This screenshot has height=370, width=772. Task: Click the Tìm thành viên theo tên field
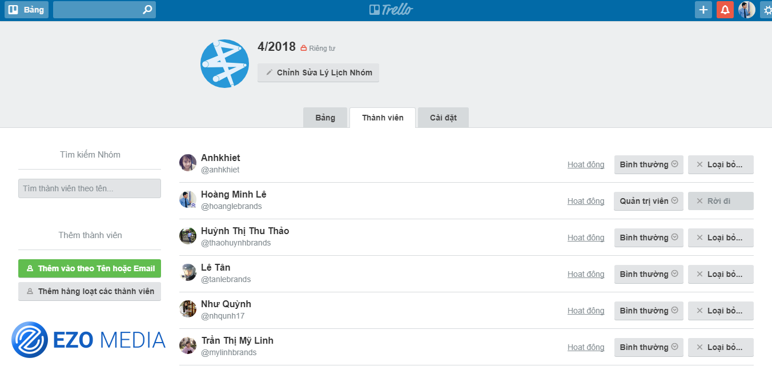click(90, 188)
